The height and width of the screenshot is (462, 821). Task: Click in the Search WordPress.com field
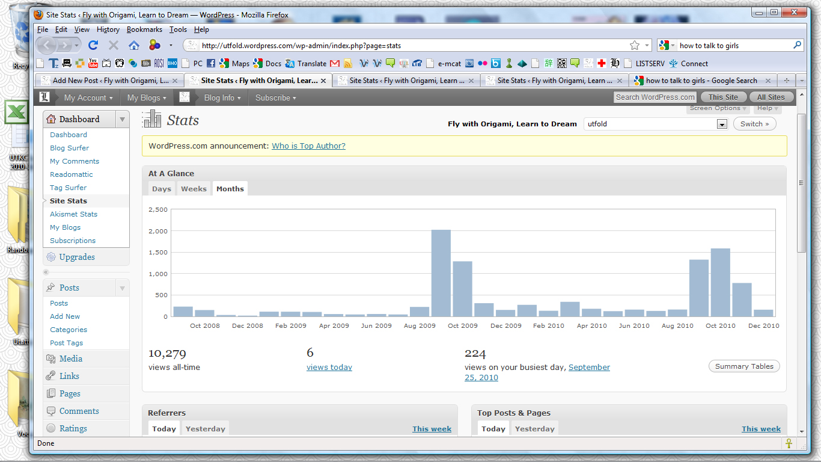click(655, 97)
